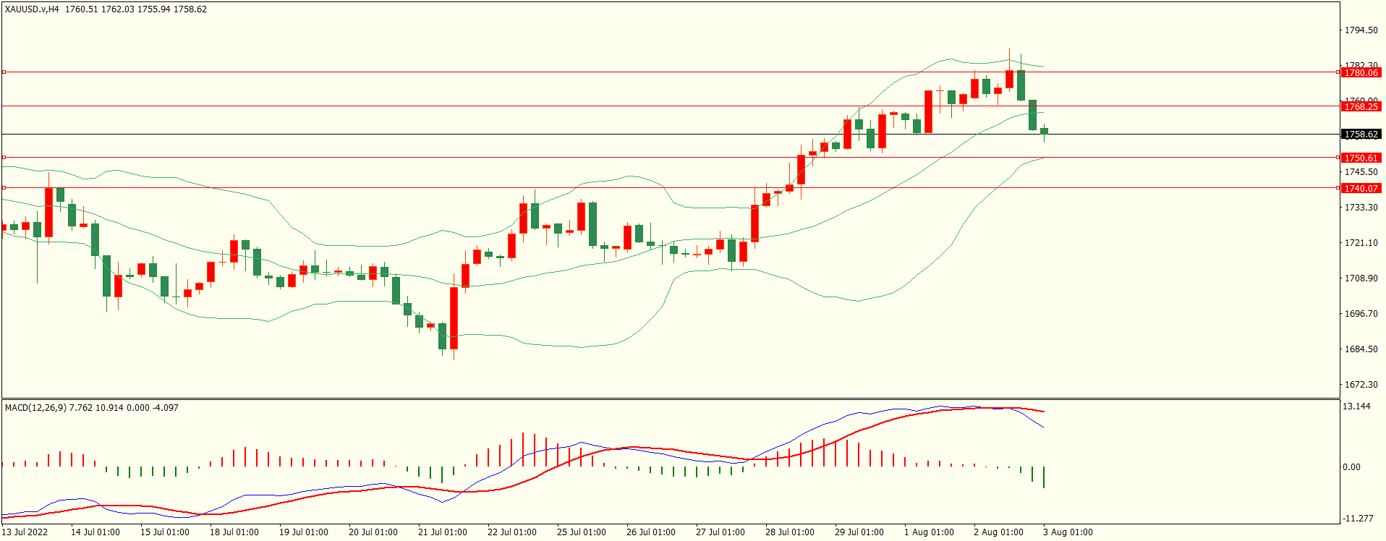Viewport: 1386px width, 541px height.
Task: Select the 1750.61 horizontal line left handle
Action: point(4,157)
